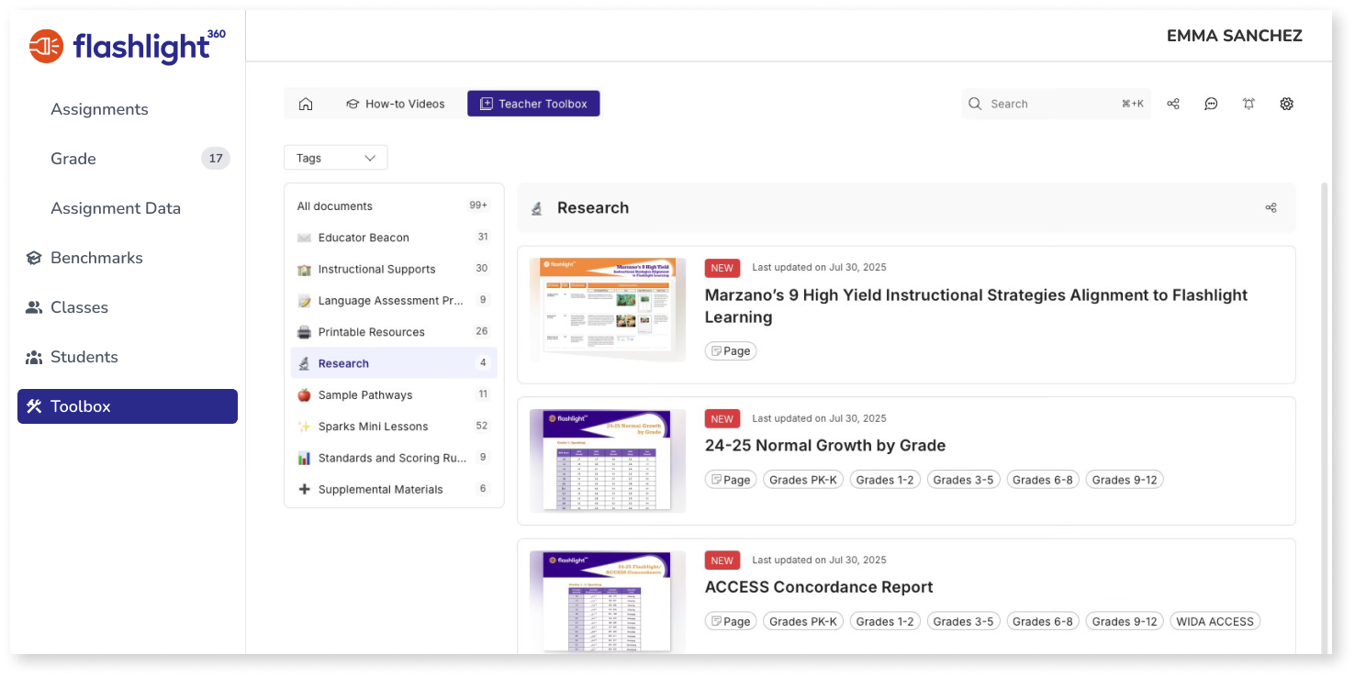Select the Teacher Toolbox tab
The image size is (1355, 677).
click(533, 104)
